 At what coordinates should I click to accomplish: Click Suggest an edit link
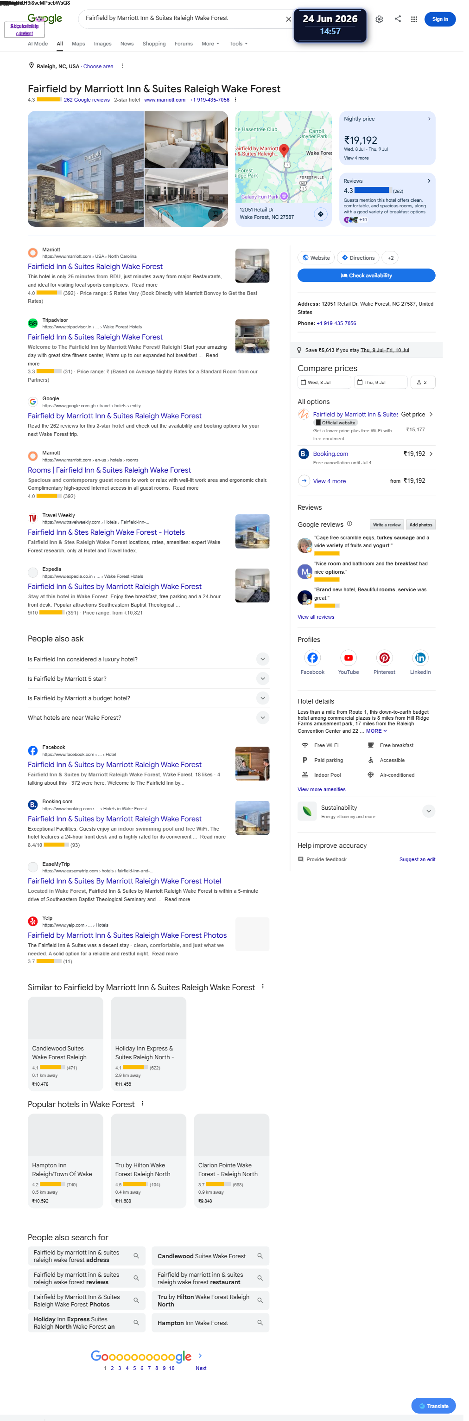(x=417, y=859)
